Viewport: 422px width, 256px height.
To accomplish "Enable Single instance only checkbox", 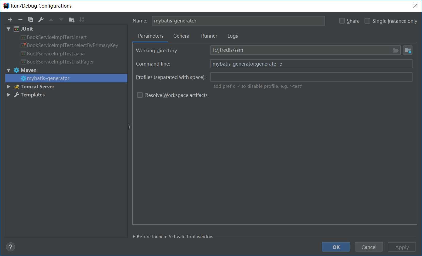I will pos(367,21).
